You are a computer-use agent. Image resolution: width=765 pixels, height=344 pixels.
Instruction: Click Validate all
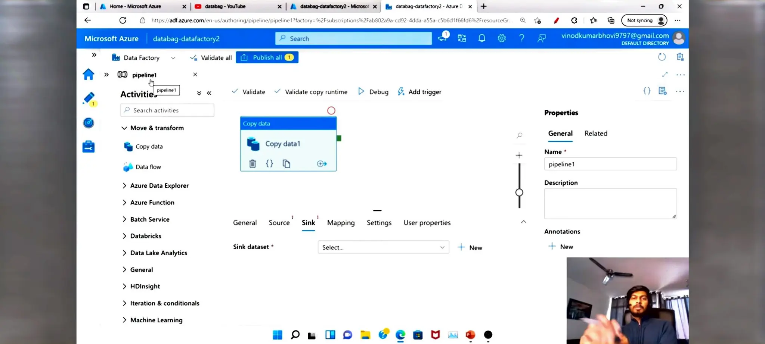click(211, 57)
